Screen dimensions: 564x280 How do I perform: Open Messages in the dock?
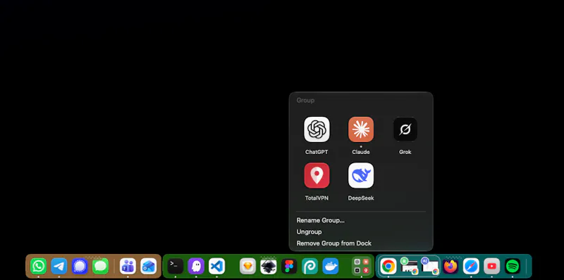[100, 267]
